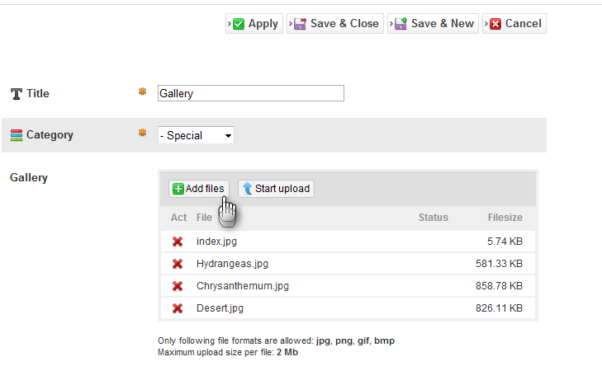Open the Category dropdown

click(x=196, y=135)
